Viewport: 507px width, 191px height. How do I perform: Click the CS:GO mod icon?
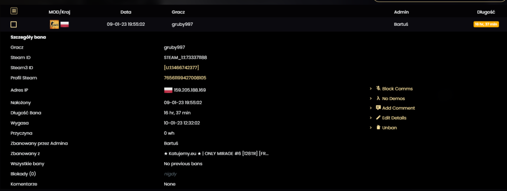[x=54, y=24]
